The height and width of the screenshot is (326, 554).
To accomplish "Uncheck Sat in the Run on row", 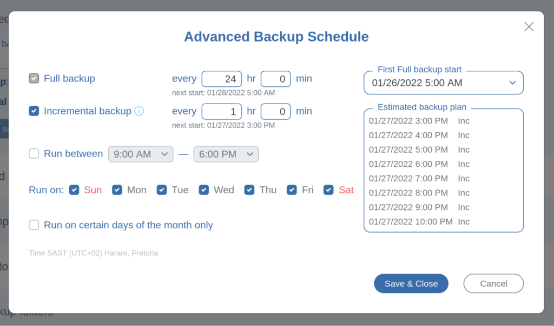I will pos(328,189).
